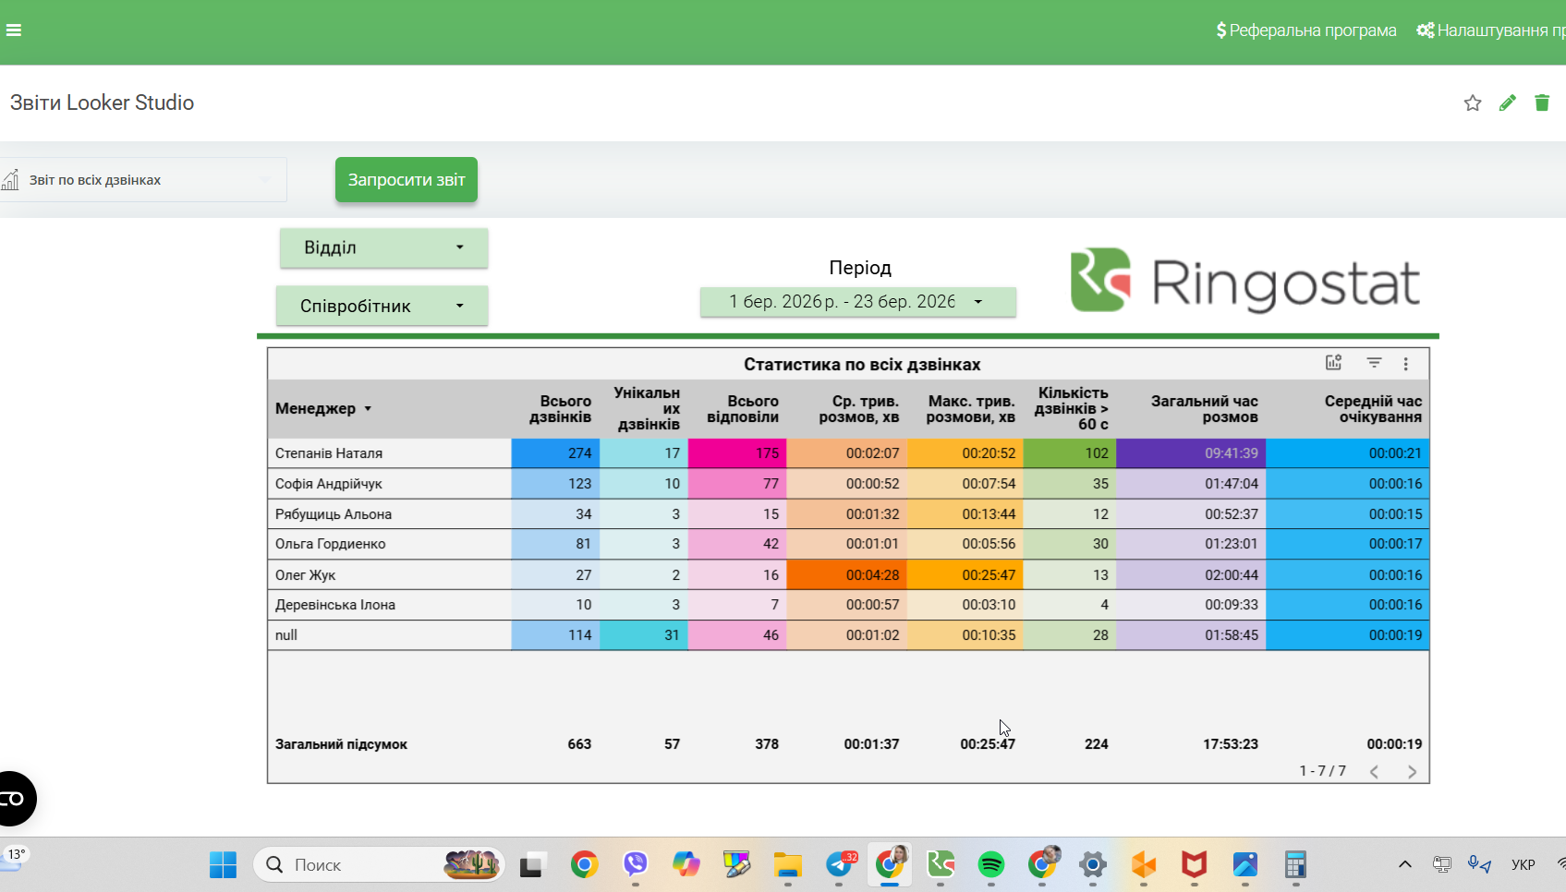Switch the УКР keyboard language indicator
1566x892 pixels.
[x=1524, y=865]
